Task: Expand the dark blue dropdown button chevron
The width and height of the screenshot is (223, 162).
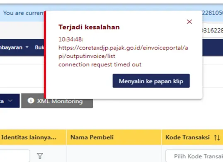Action: click(x=10, y=101)
